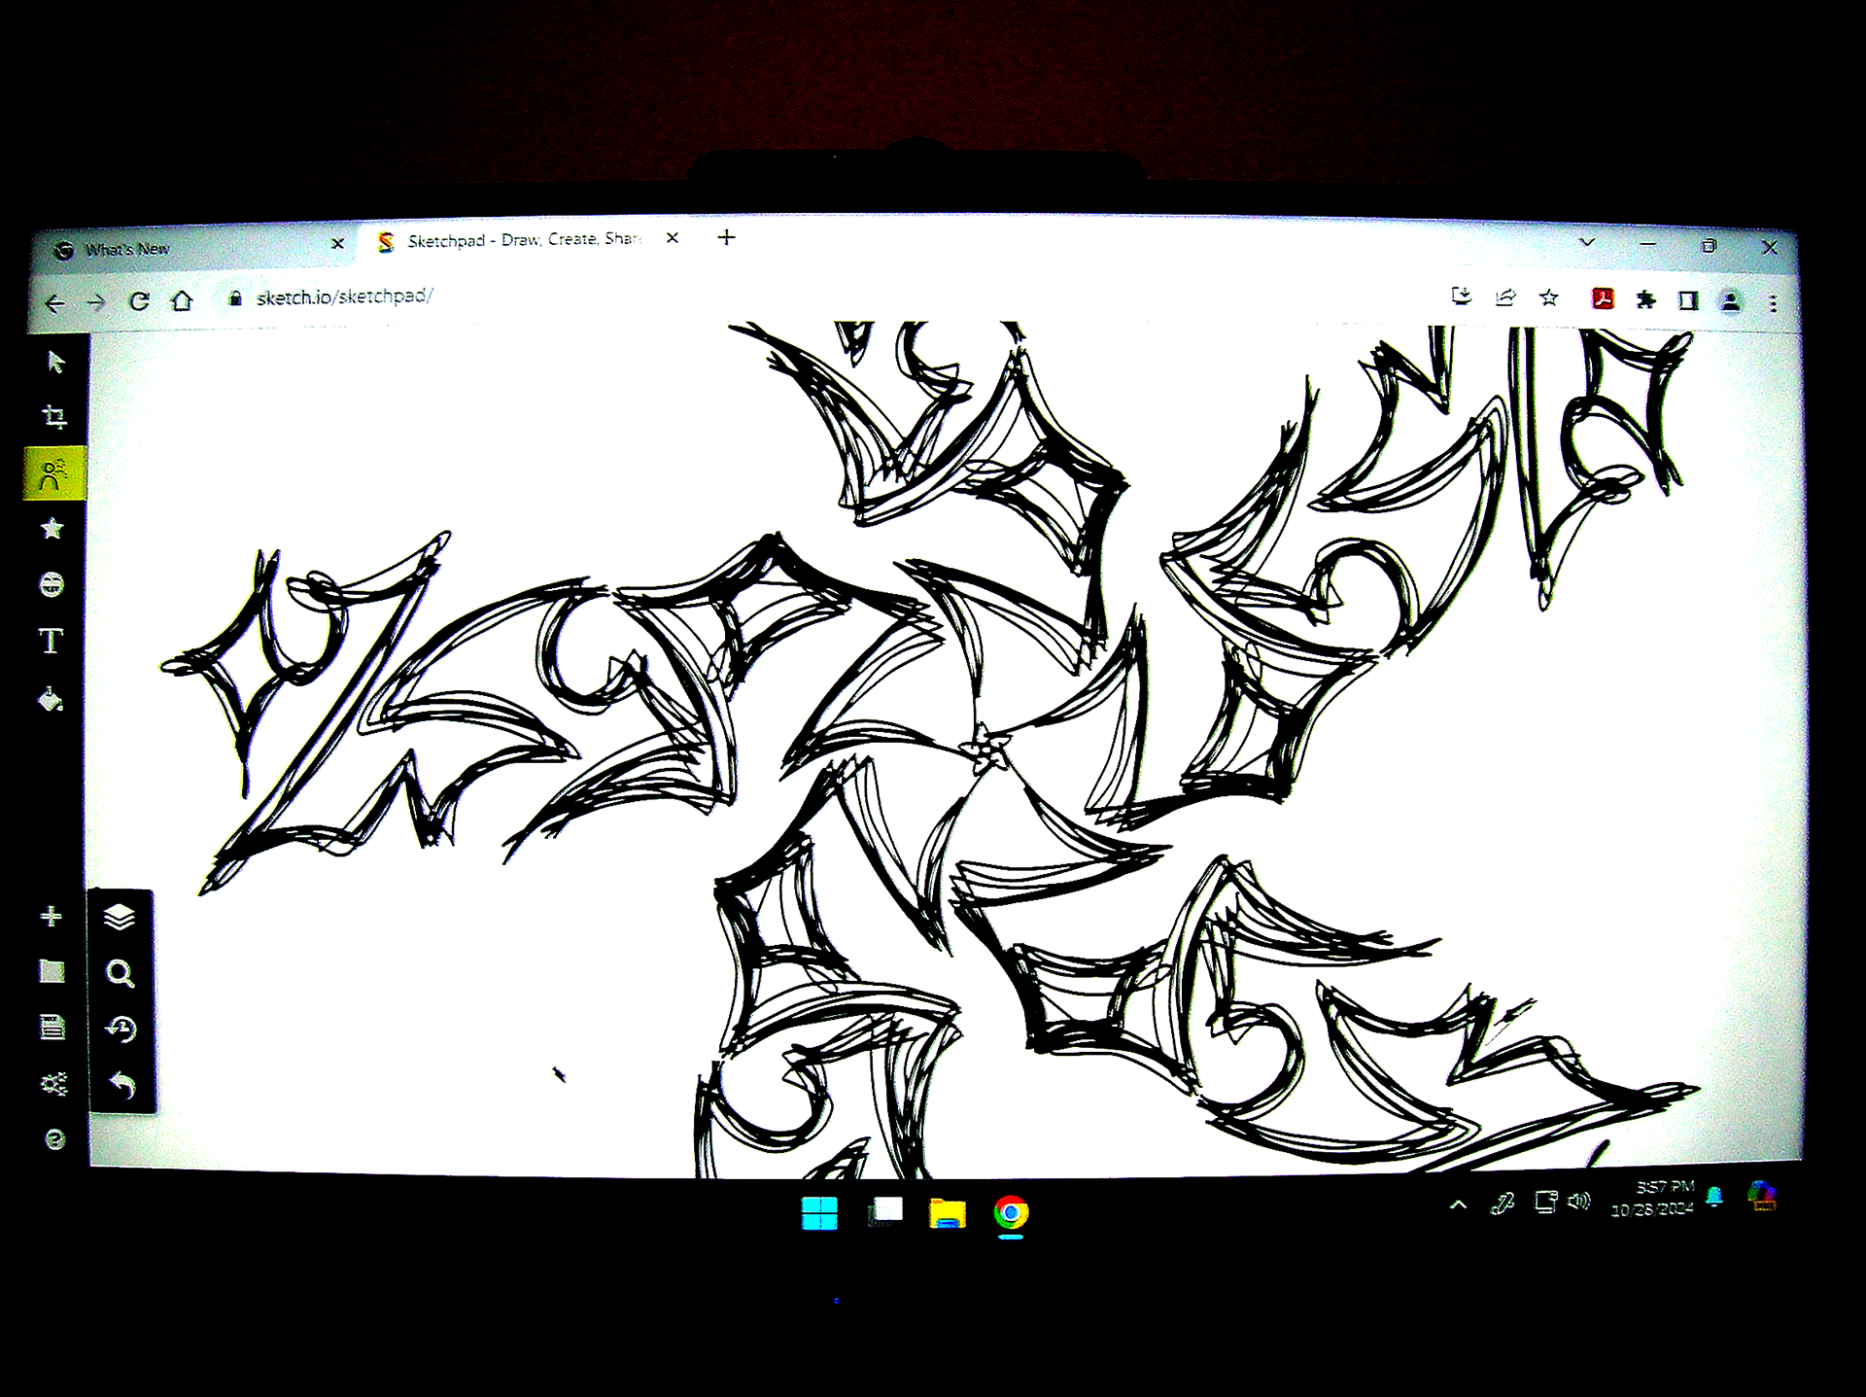
Task: Open the Layers panel
Action: coord(120,917)
